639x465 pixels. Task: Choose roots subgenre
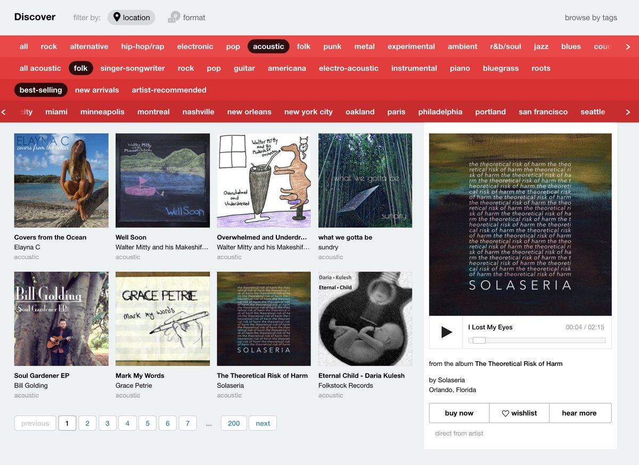pos(541,68)
